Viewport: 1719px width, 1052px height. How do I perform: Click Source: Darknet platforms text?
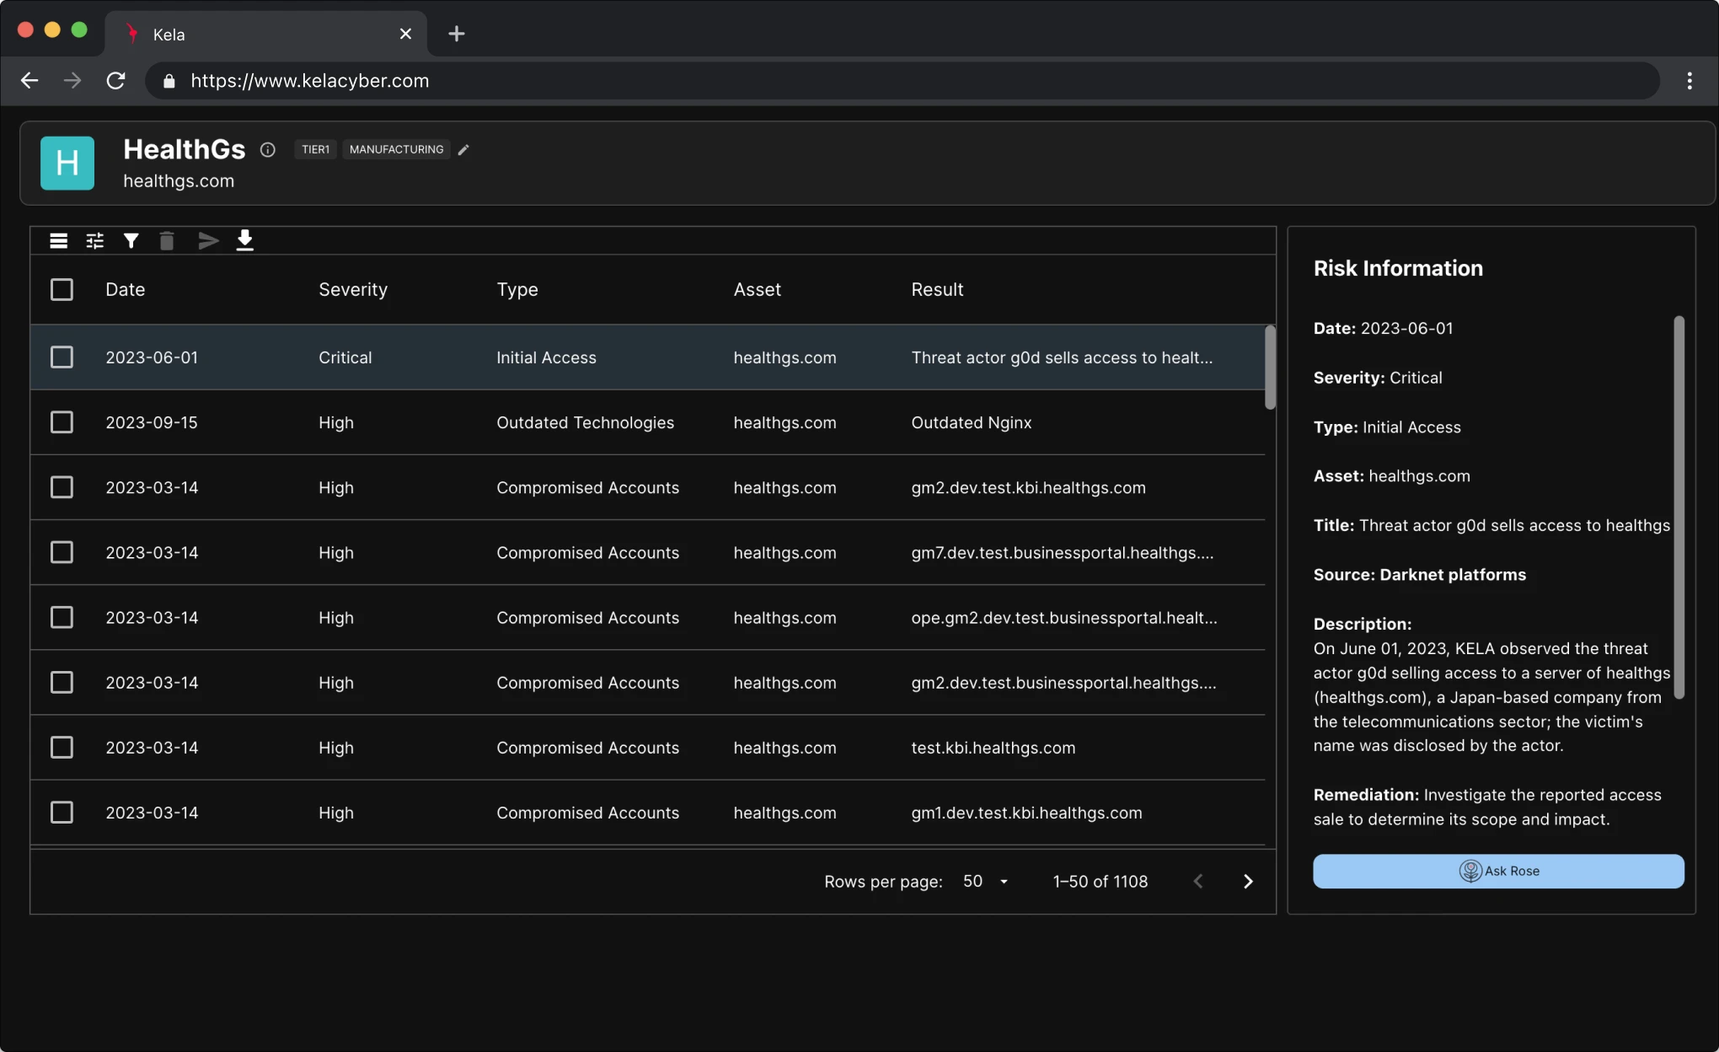1419,575
